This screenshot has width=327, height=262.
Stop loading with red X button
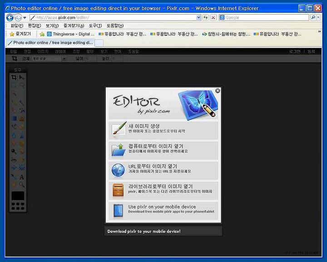213,18
